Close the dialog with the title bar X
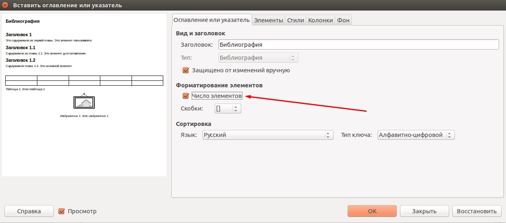The width and height of the screenshot is (506, 223). 5,5
